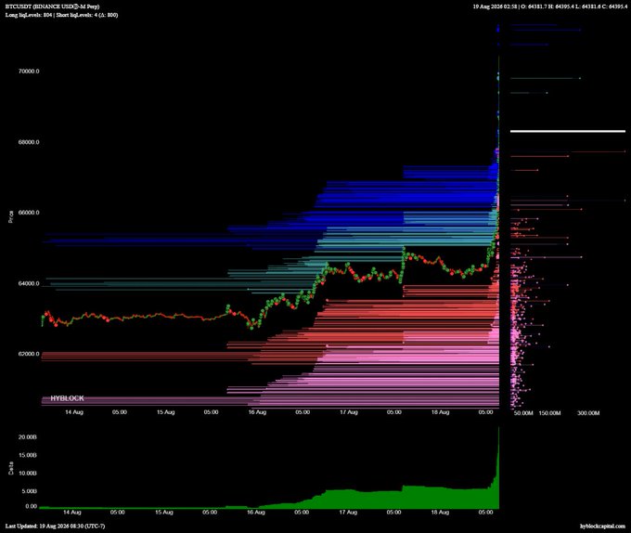Click the 300.00M liquidation scale label
Screen dimensions: 631x533
tap(588, 413)
